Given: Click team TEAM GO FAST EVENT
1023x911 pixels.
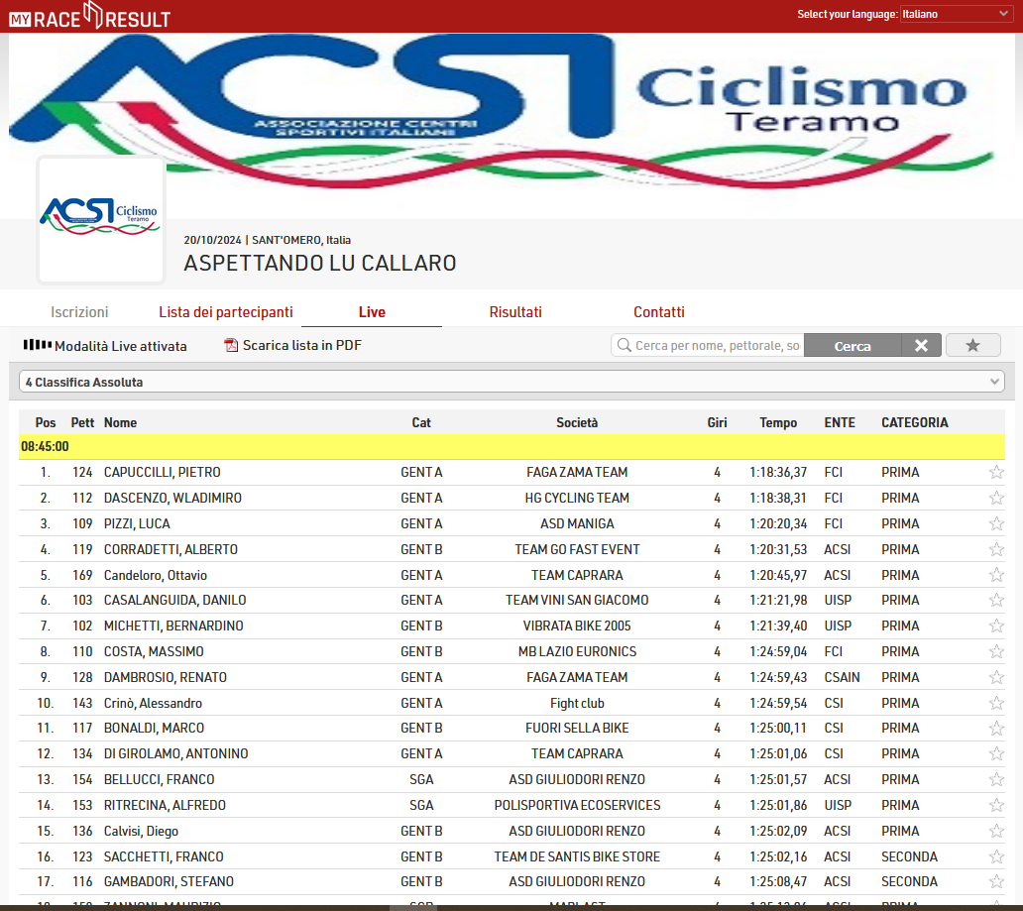Looking at the screenshot, I should (577, 549).
